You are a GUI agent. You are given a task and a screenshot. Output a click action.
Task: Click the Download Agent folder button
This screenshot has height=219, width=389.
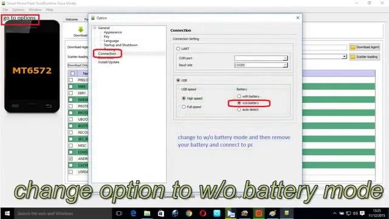(365, 47)
